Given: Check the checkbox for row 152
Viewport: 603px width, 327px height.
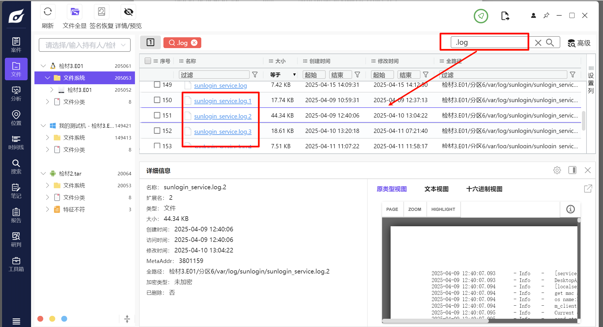Looking at the screenshot, I should (x=157, y=131).
